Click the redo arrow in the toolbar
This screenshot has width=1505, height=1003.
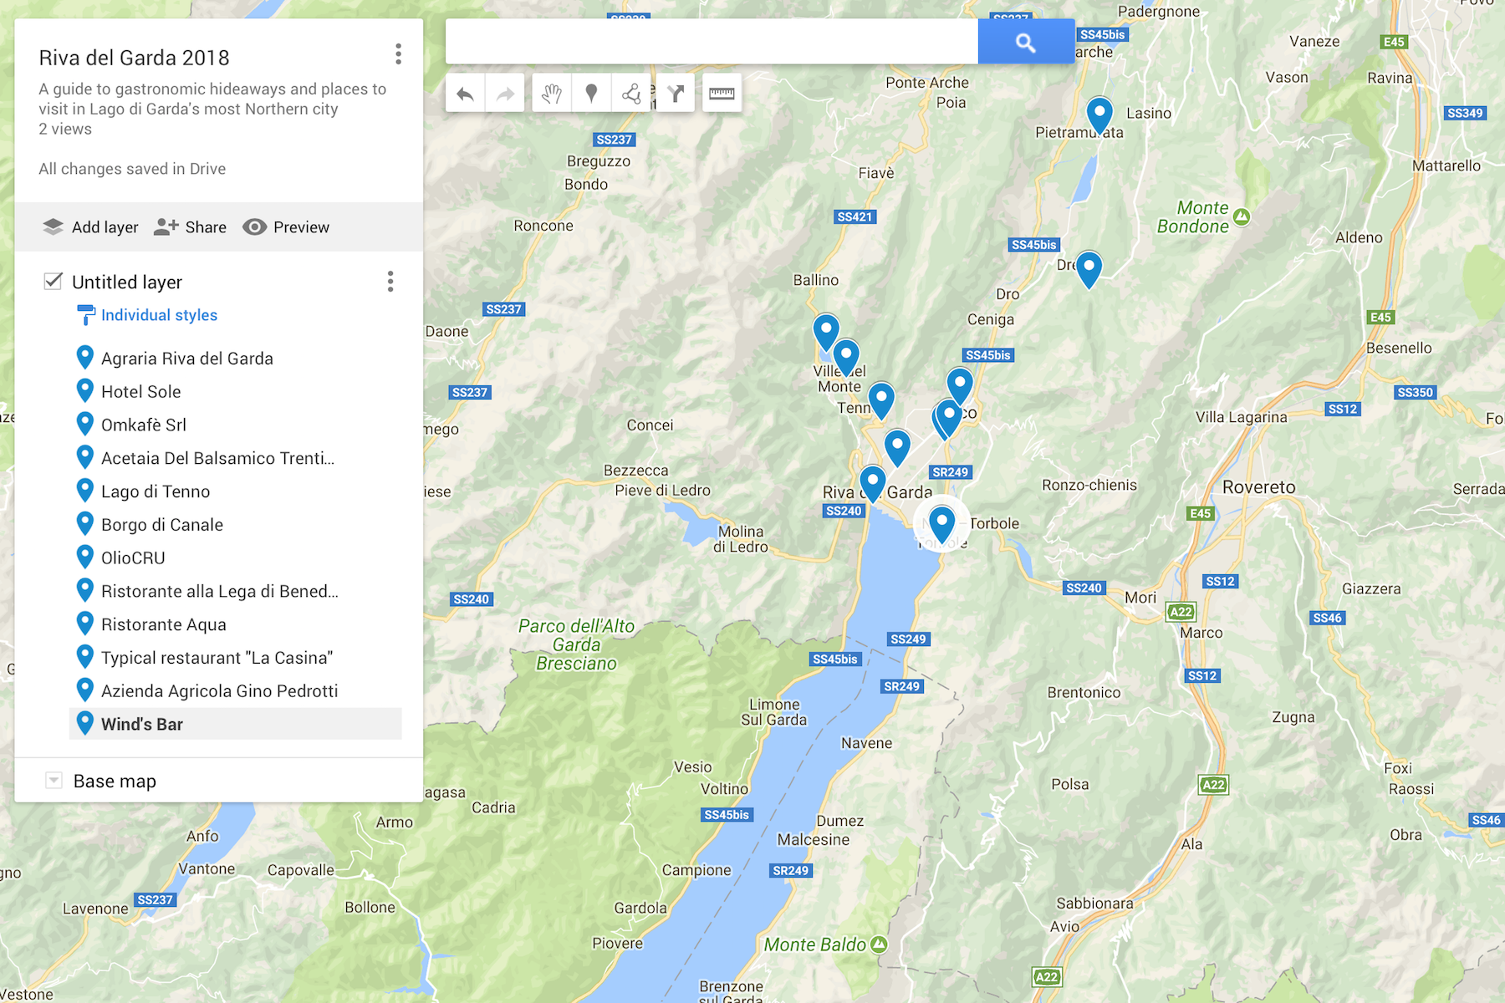pos(505,93)
